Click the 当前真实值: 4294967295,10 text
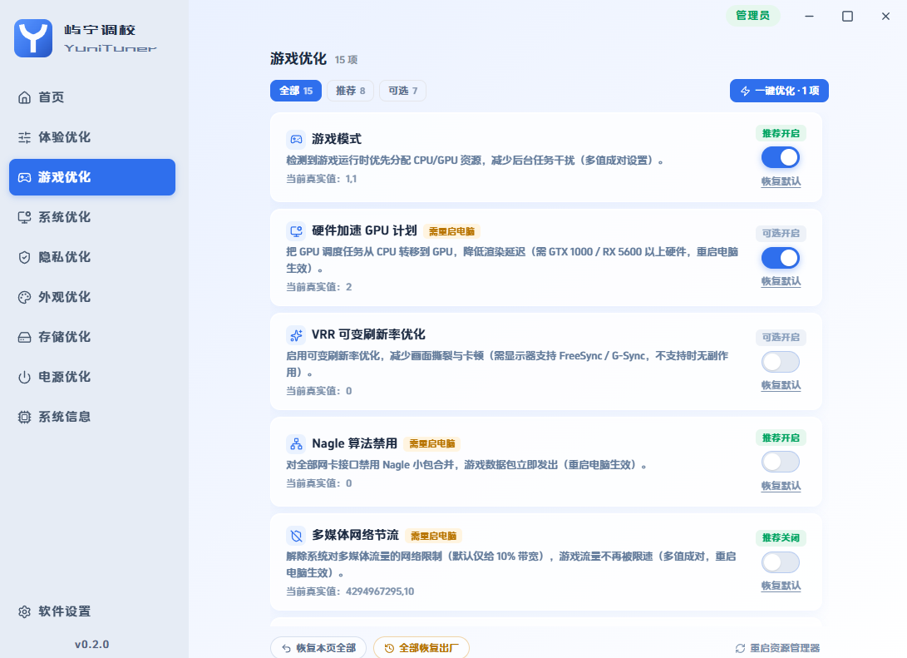 point(350,591)
